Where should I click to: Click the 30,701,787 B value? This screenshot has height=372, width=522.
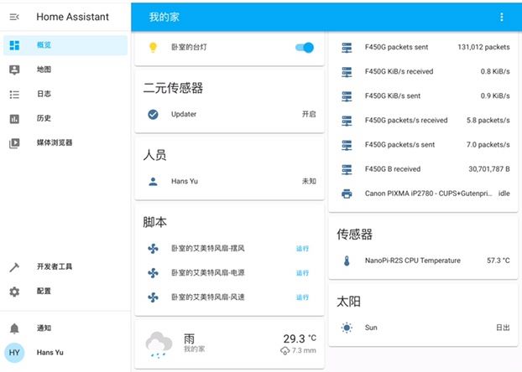[x=489, y=169]
